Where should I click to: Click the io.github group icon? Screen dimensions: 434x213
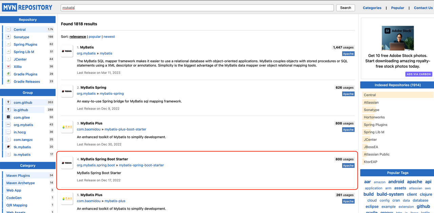coord(8,110)
